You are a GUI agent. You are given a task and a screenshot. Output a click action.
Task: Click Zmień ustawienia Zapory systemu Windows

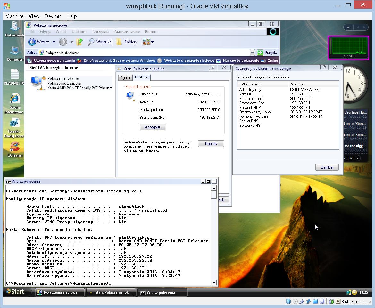pyautogui.click(x=116, y=61)
